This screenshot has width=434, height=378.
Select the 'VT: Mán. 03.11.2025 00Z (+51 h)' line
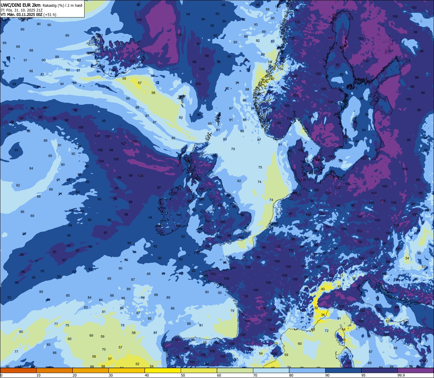(28, 15)
